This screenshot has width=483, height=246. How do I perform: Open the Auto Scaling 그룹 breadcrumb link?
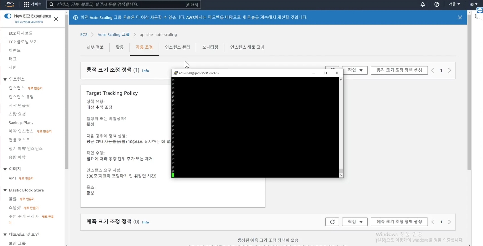(x=114, y=35)
